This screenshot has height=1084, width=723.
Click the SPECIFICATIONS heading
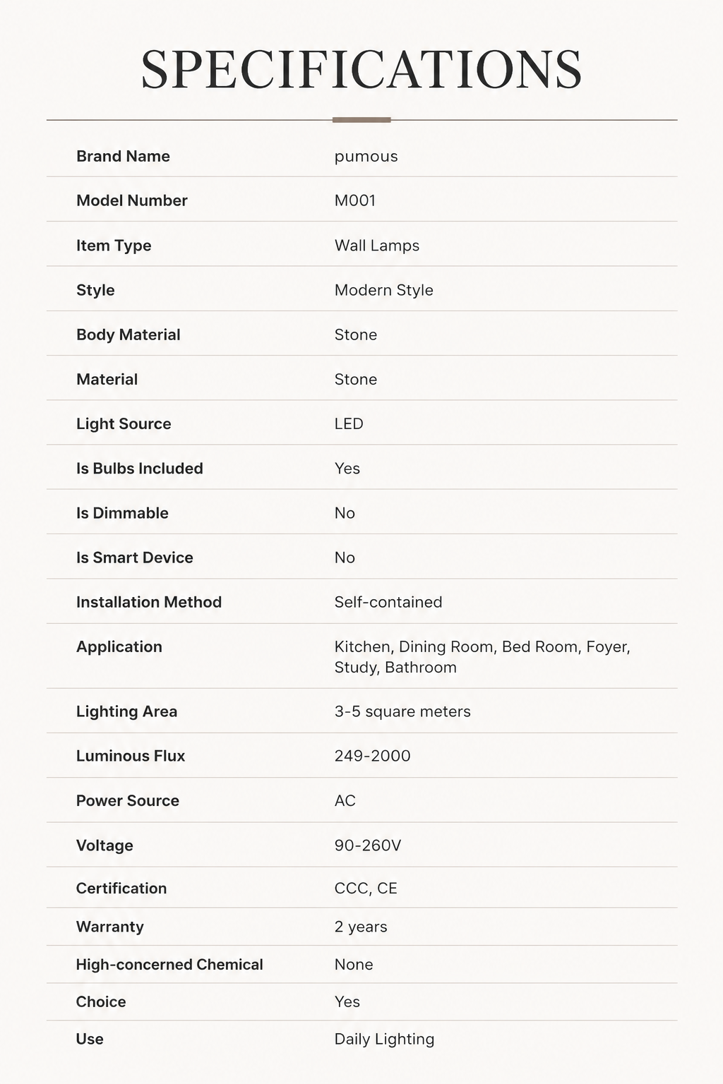[x=361, y=69]
